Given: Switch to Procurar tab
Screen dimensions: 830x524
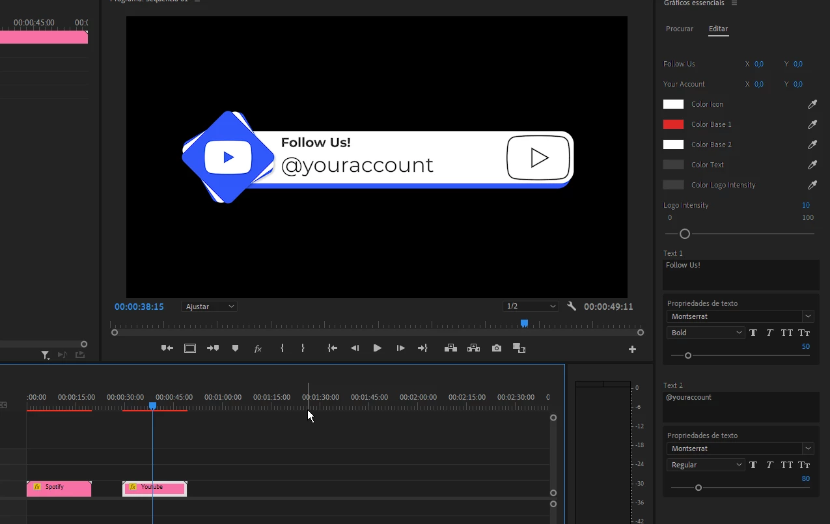Looking at the screenshot, I should pyautogui.click(x=680, y=29).
